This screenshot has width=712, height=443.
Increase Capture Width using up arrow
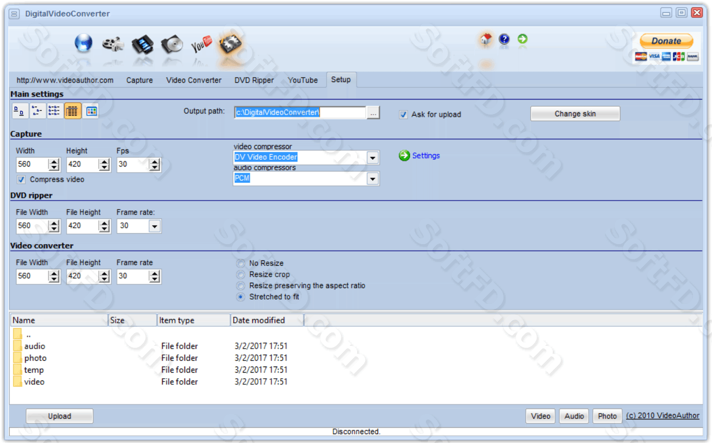click(x=54, y=161)
